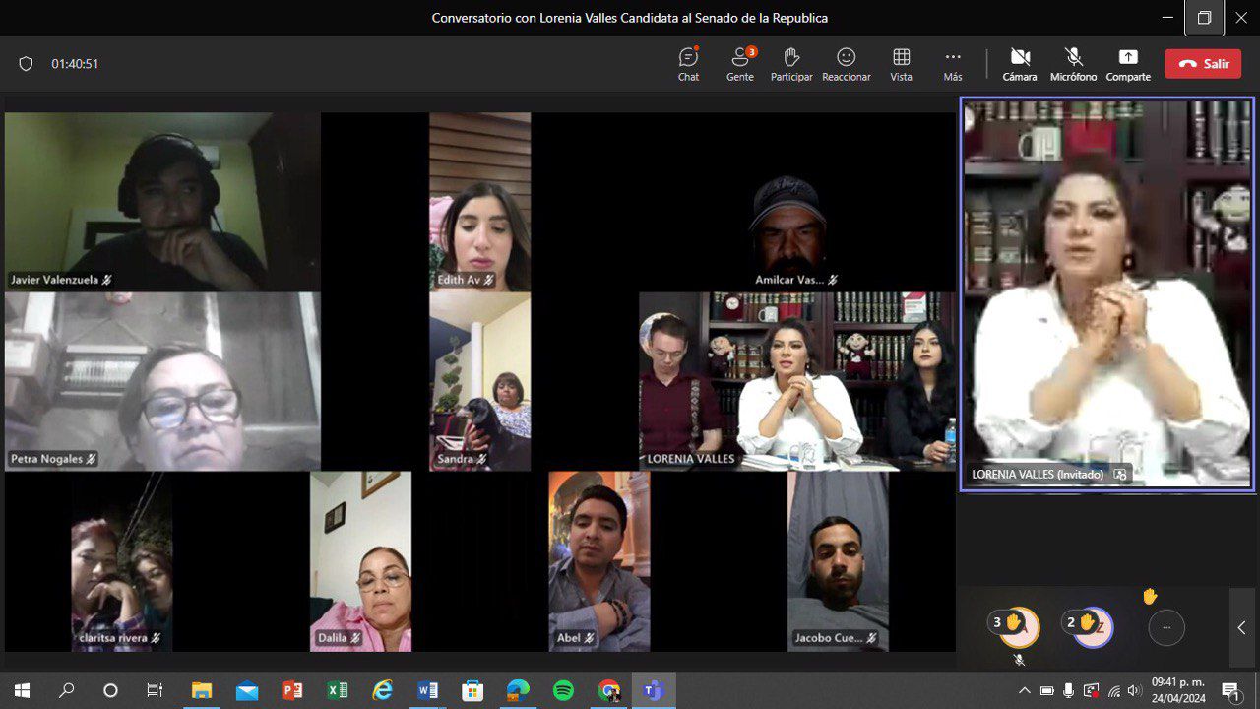Open the Vista layout options
1260x709 pixels.
click(901, 63)
